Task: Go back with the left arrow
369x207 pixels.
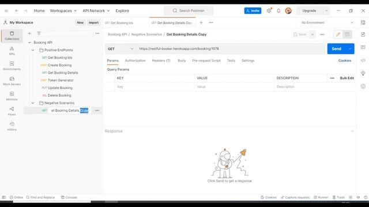Action: point(17,11)
